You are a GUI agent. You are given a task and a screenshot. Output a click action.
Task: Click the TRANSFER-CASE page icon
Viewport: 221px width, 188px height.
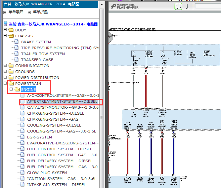pos(17,59)
